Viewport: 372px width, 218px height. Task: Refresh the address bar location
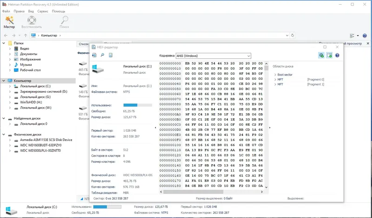(x=292, y=36)
